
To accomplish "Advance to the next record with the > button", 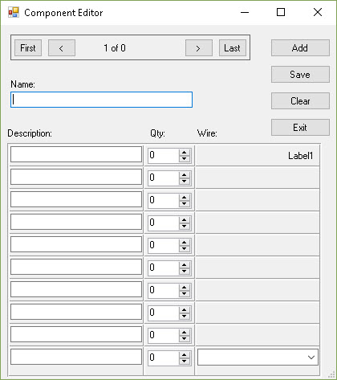I will click(x=199, y=48).
